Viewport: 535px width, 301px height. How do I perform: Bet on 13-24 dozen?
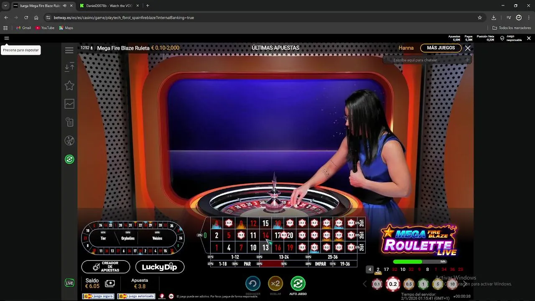[x=284, y=257]
